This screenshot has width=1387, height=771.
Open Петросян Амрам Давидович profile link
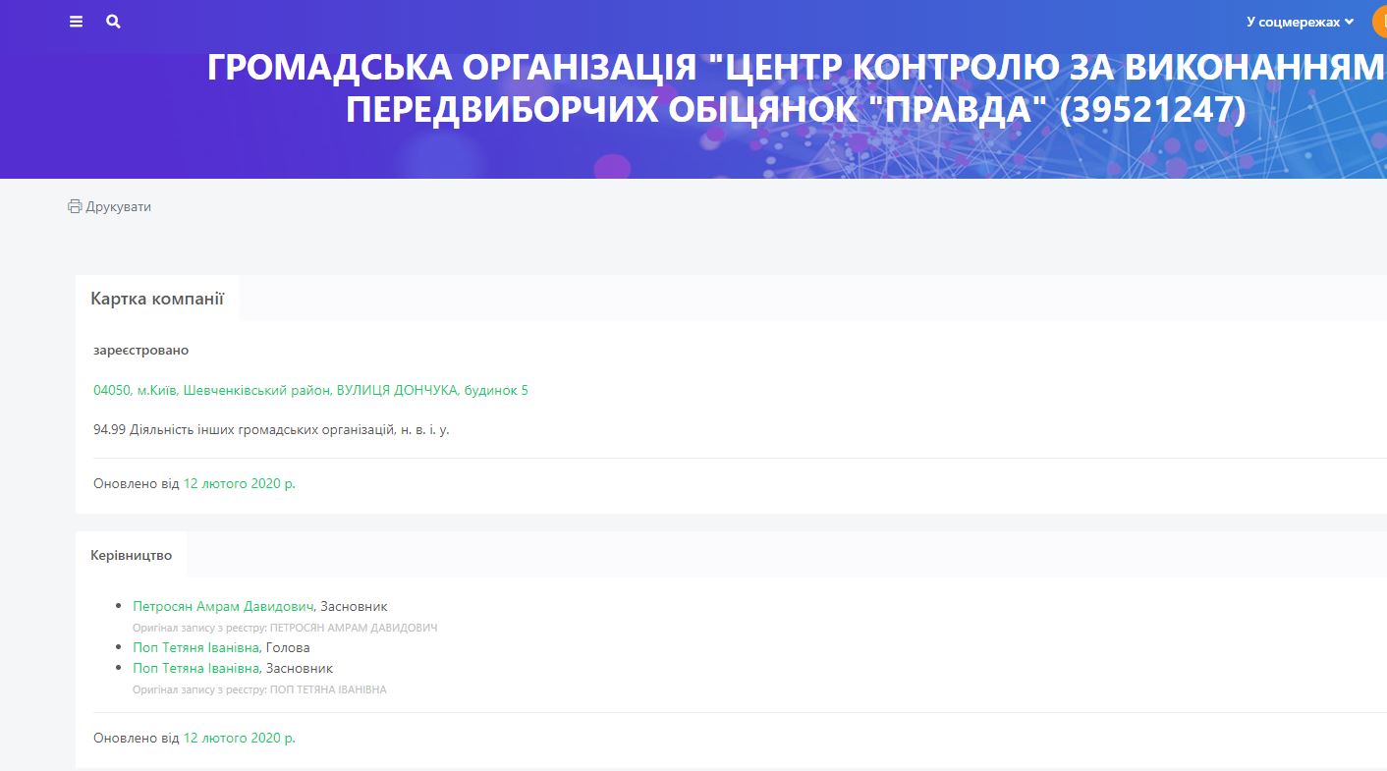(223, 607)
